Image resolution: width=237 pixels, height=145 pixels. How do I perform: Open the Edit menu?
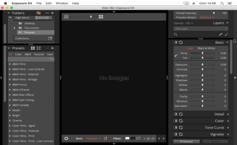(48, 3)
